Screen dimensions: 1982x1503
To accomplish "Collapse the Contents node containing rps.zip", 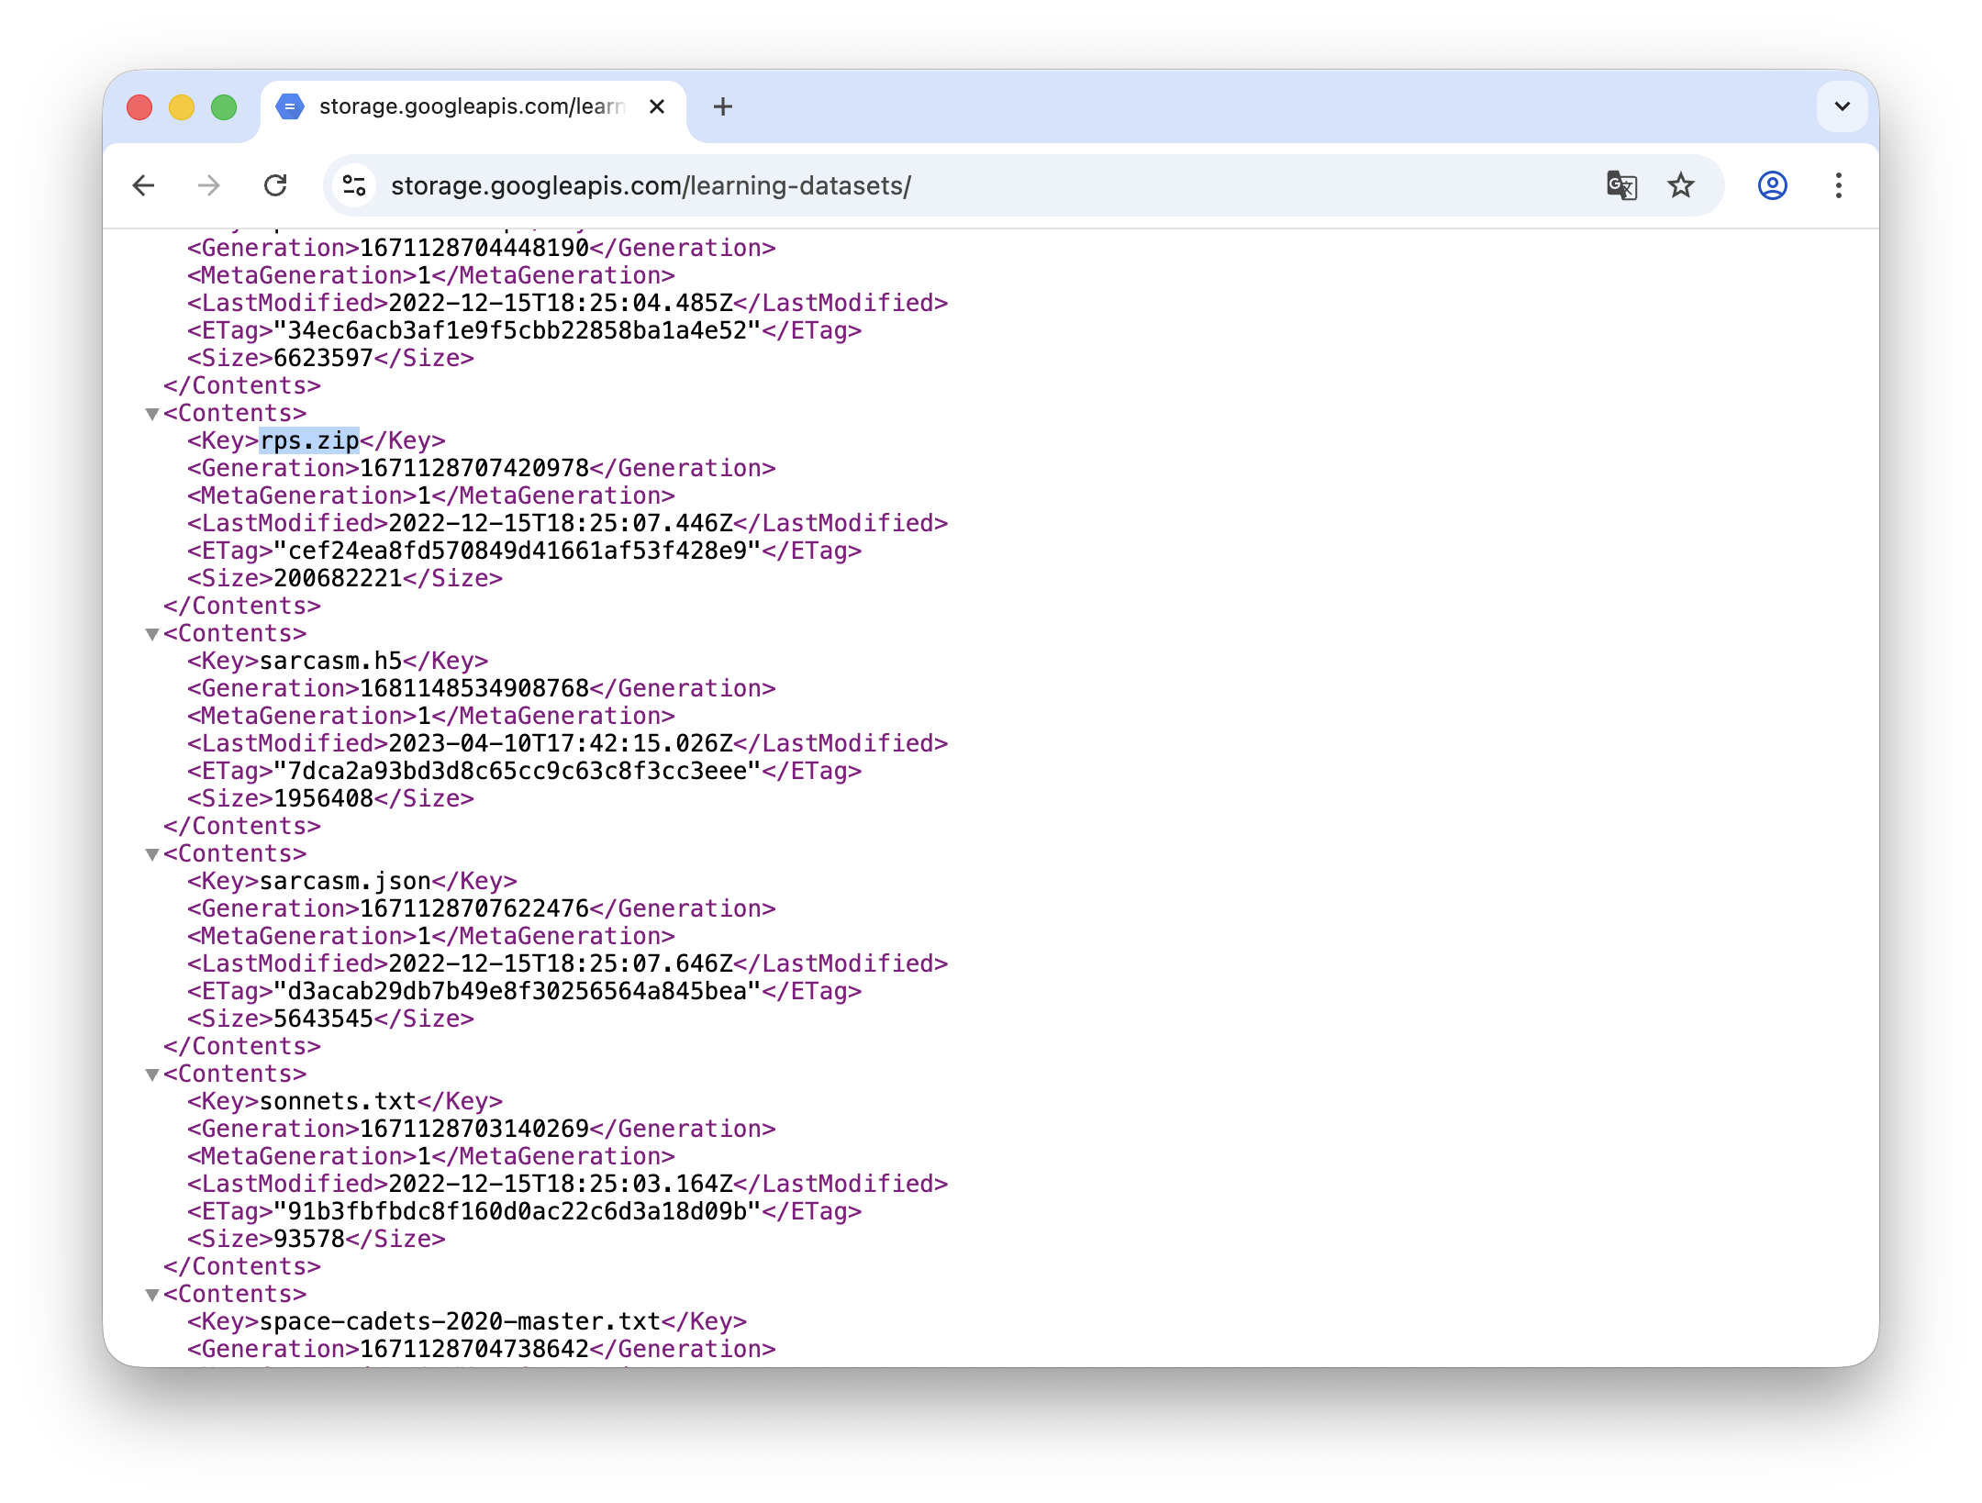I will coord(151,413).
